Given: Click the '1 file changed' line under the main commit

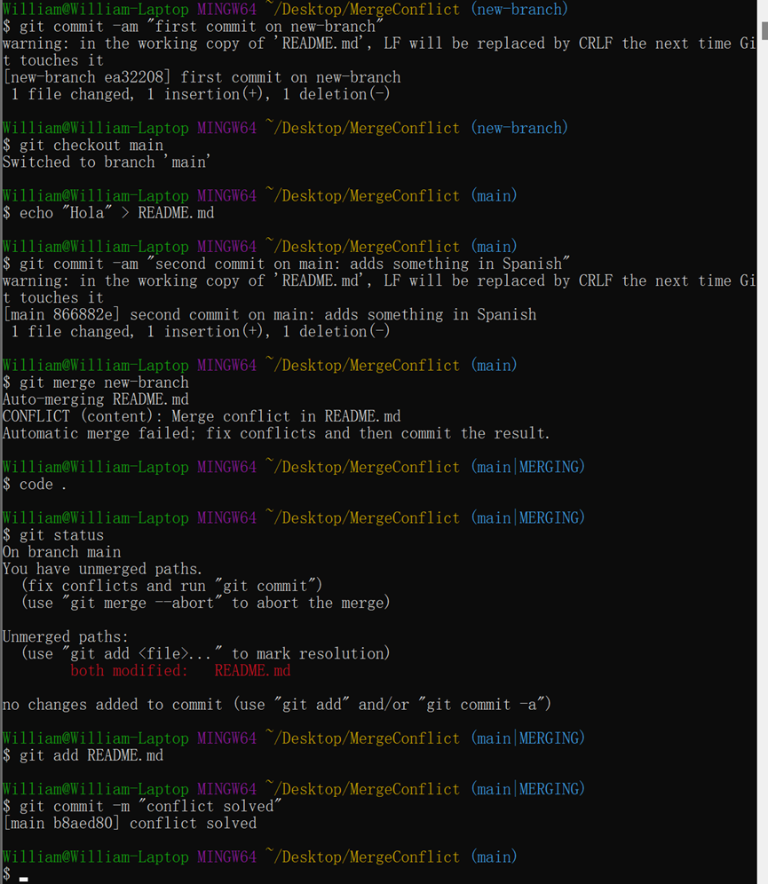Looking at the screenshot, I should 200,332.
